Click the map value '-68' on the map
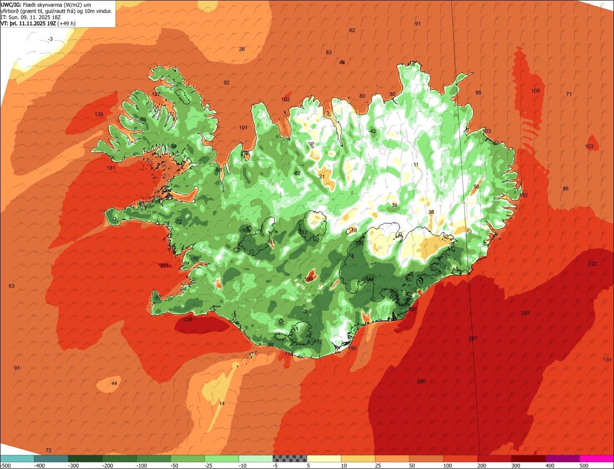This screenshot has height=469, width=614. 218,170
